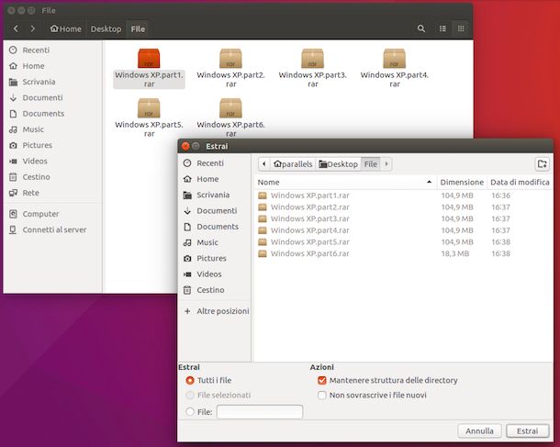The height and width of the screenshot is (447, 560).
Task: Select File segment in Files path bar
Action: pos(138,29)
